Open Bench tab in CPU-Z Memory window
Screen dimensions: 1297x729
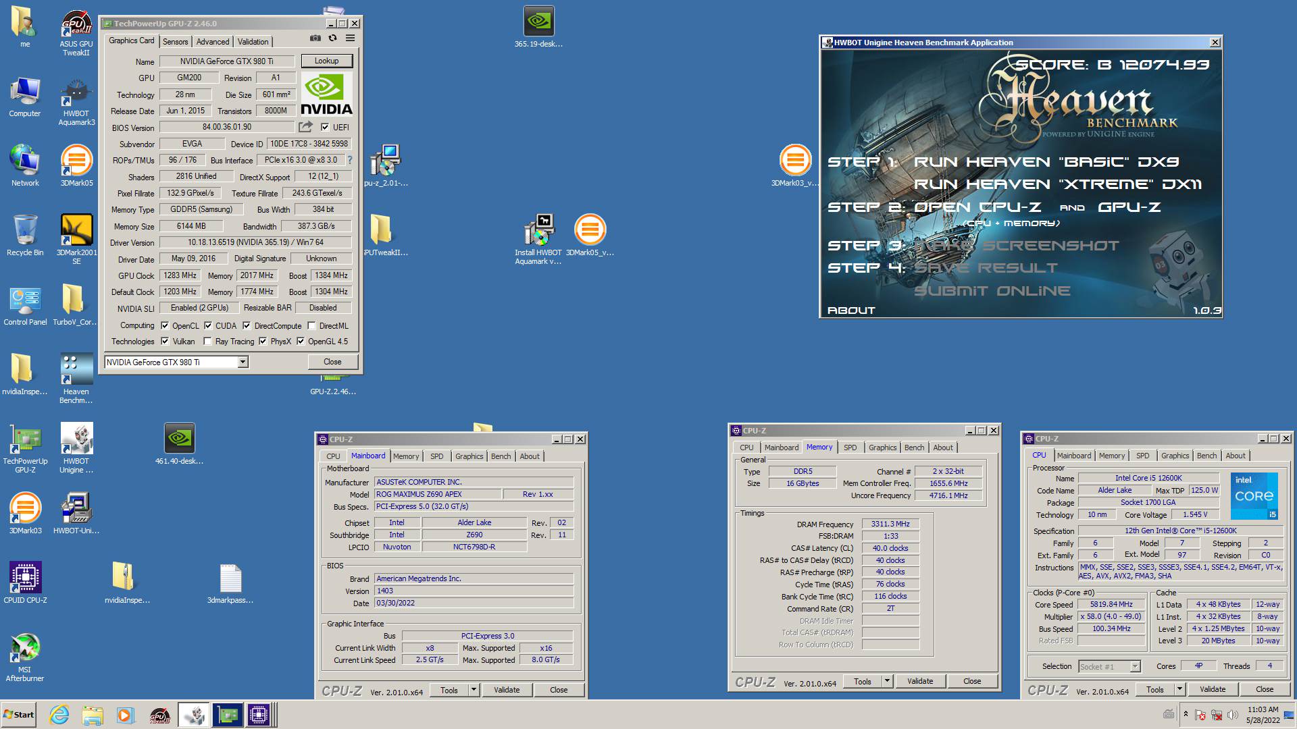point(914,448)
